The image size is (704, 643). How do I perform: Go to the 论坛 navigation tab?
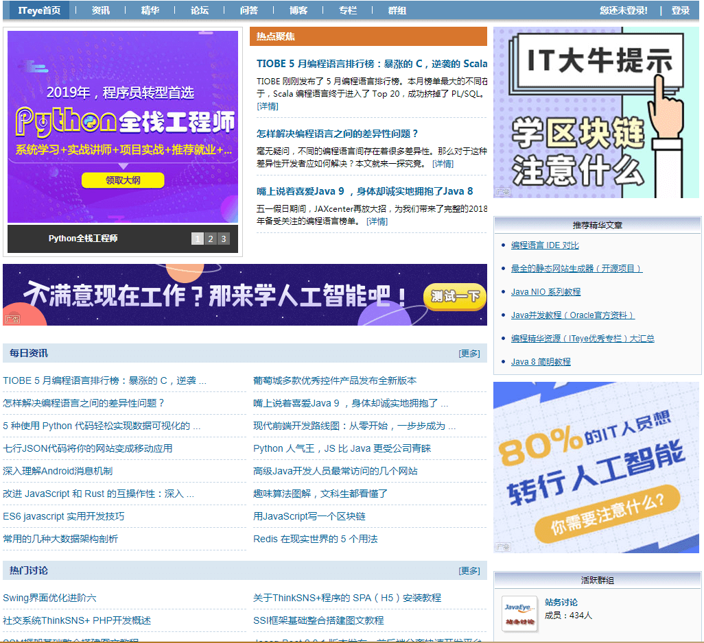pos(200,10)
